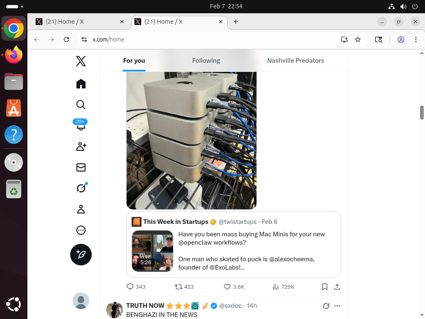Open X home via house icon
This screenshot has width=425, height=319.
[81, 84]
